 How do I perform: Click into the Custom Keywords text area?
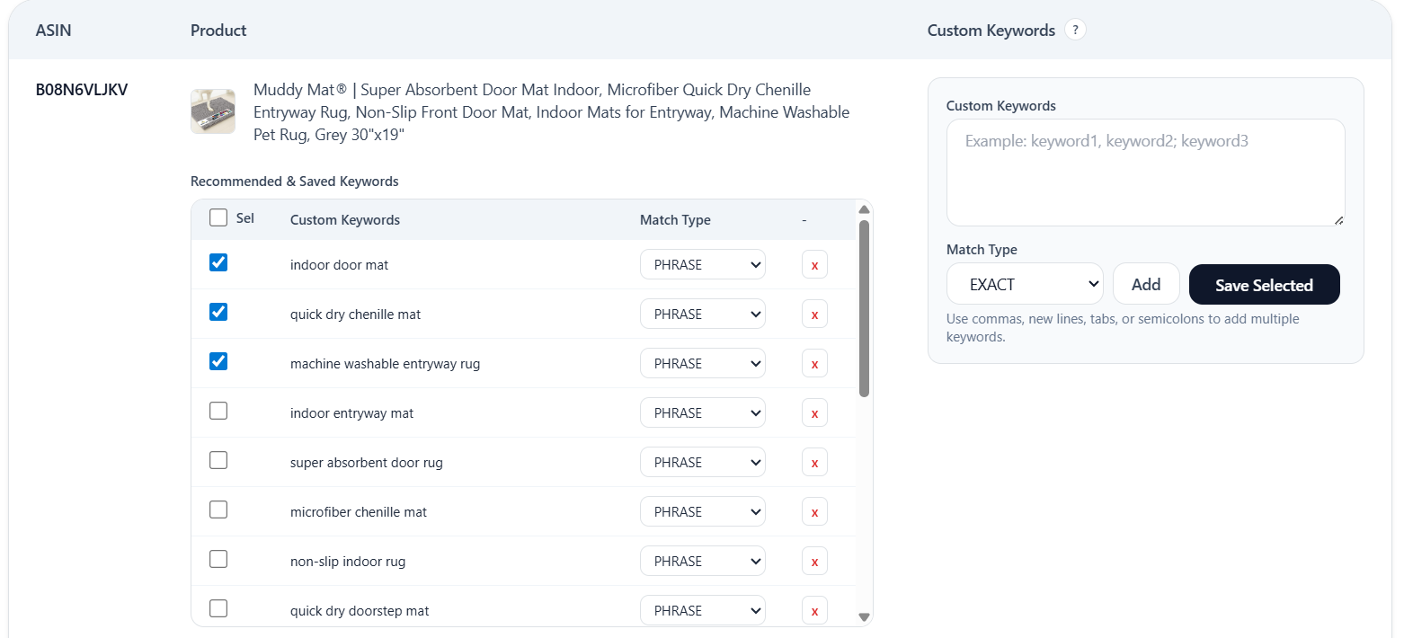1145,173
